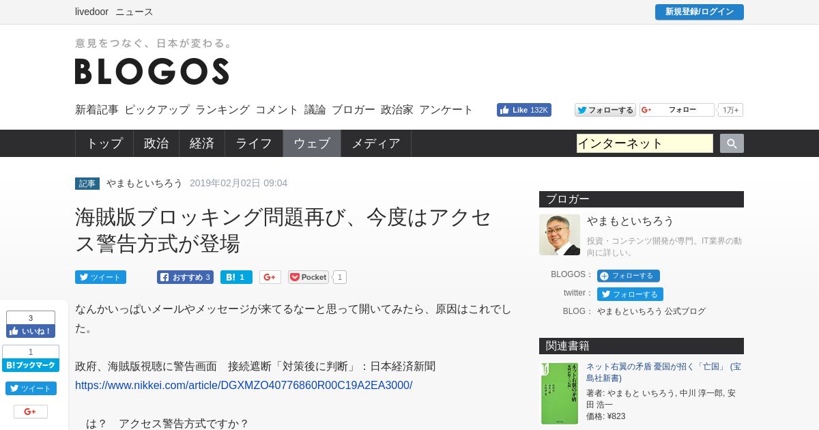Focus the search field containing インターネット
The height and width of the screenshot is (430, 819).
click(645, 143)
